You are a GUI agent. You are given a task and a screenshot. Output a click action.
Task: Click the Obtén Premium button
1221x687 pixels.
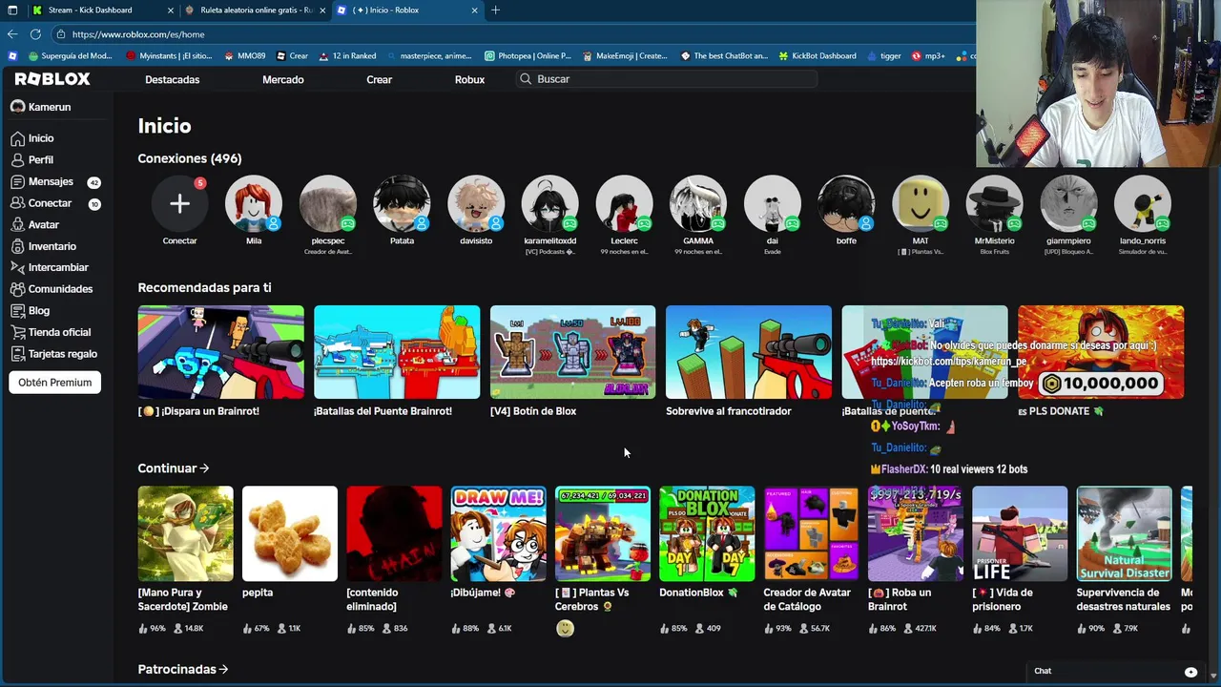[x=55, y=383]
